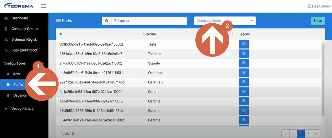The width and height of the screenshot is (332, 138).
Task: Click the Logs history icon
Action: pyautogui.click(x=6, y=50)
